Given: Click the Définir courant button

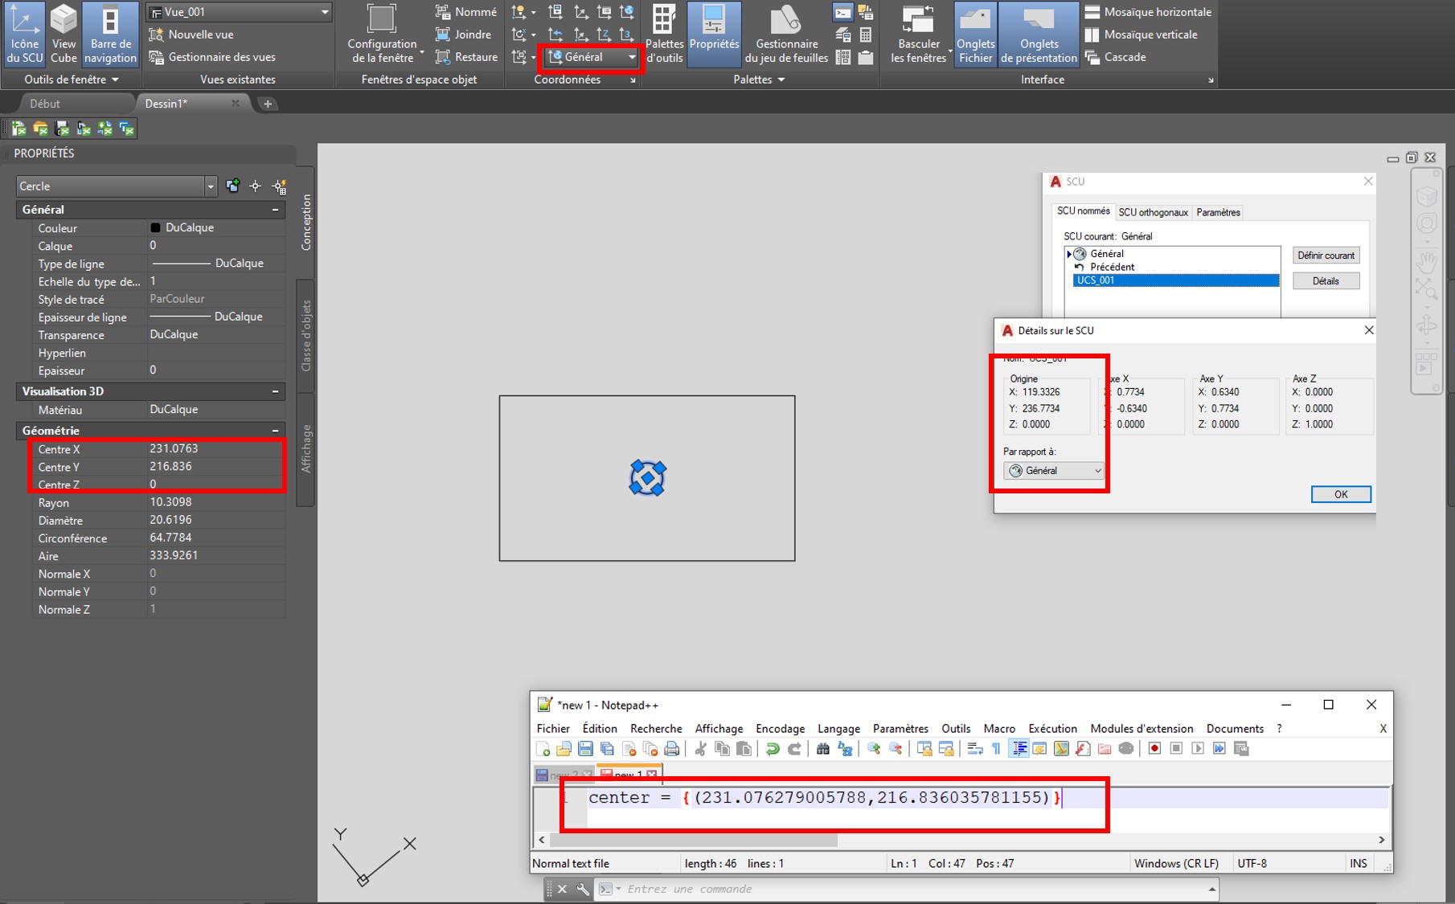Looking at the screenshot, I should (x=1325, y=255).
